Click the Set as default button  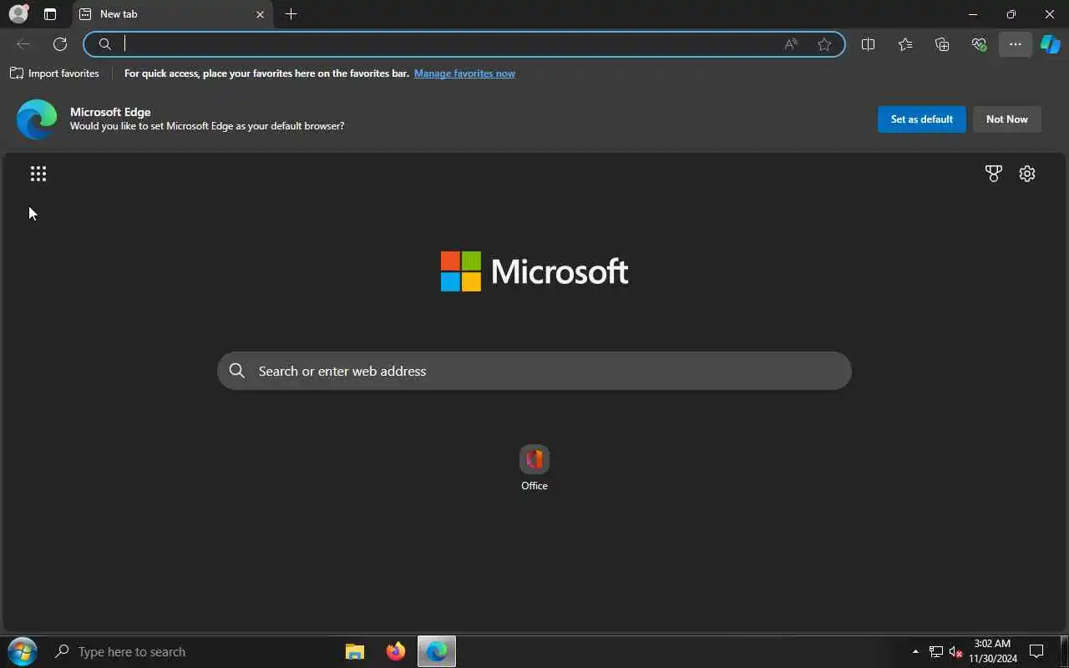(x=921, y=119)
